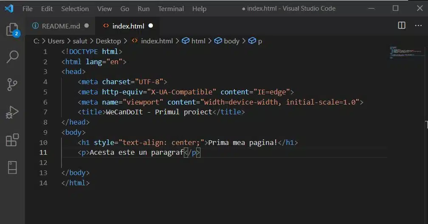Click the Desktop breadcrumb segment
This screenshot has width=428, height=224.
(x=108, y=41)
